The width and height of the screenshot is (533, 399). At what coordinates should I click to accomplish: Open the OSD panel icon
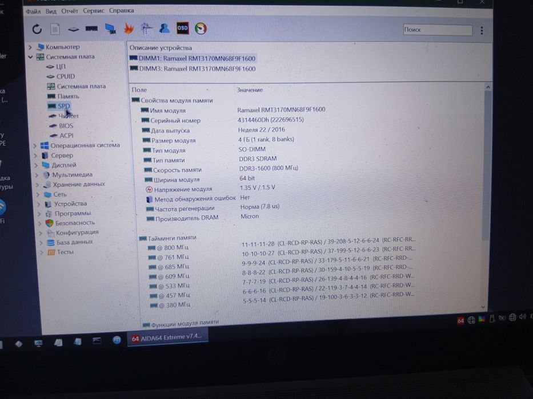click(x=183, y=28)
